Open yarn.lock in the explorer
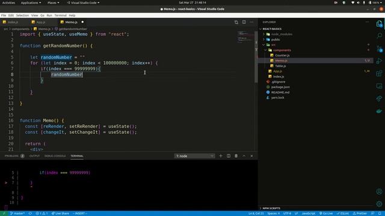385x216 pixels. click(278, 97)
